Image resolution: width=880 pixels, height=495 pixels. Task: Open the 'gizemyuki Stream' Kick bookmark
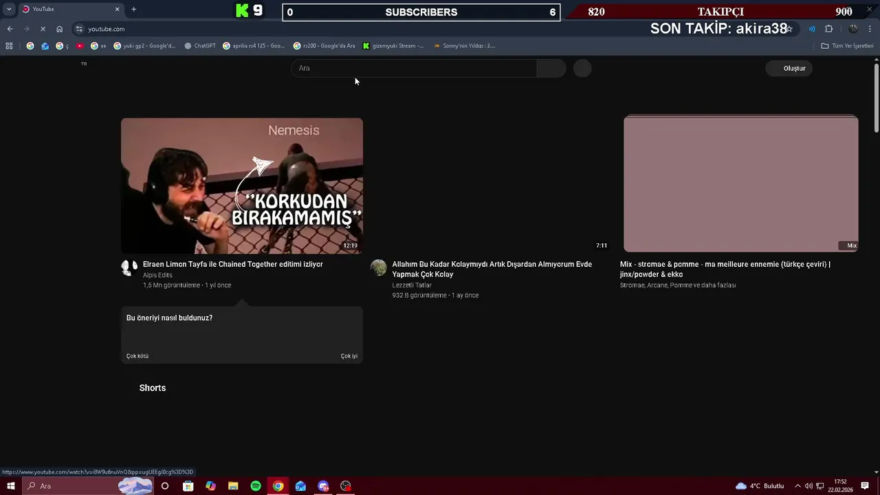(393, 46)
